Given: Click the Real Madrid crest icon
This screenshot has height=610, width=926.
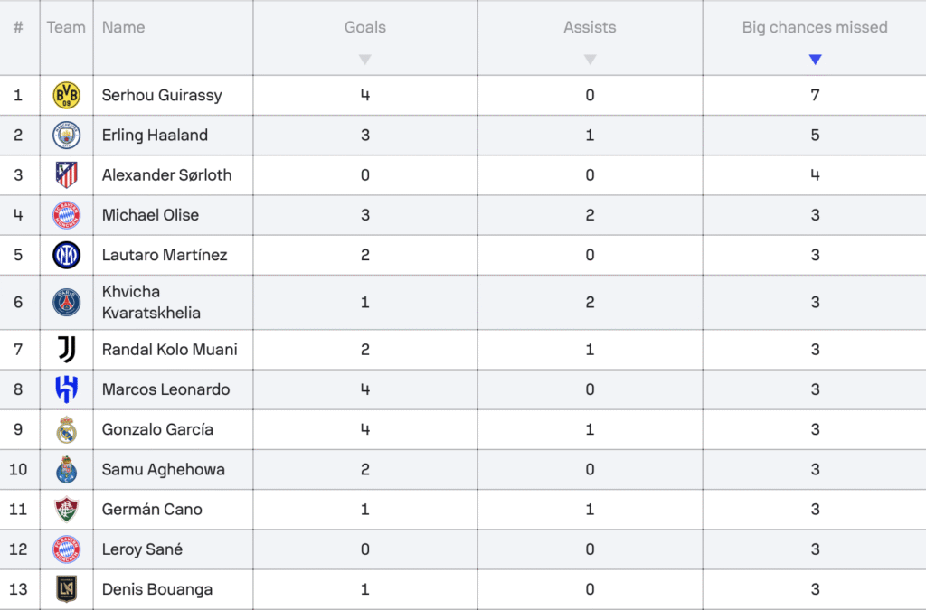Looking at the screenshot, I should pyautogui.click(x=66, y=429).
